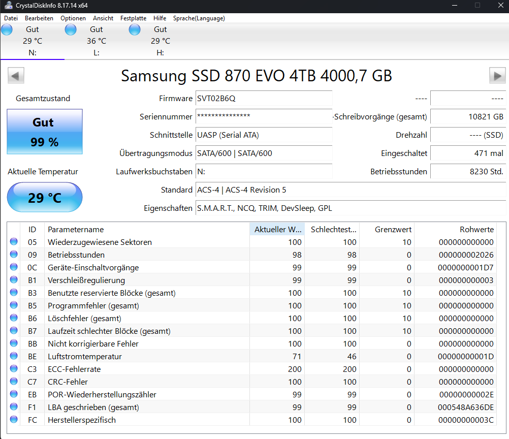This screenshot has height=439, width=509.
Task: Click raw value 000548A636DE
Action: (x=465, y=407)
